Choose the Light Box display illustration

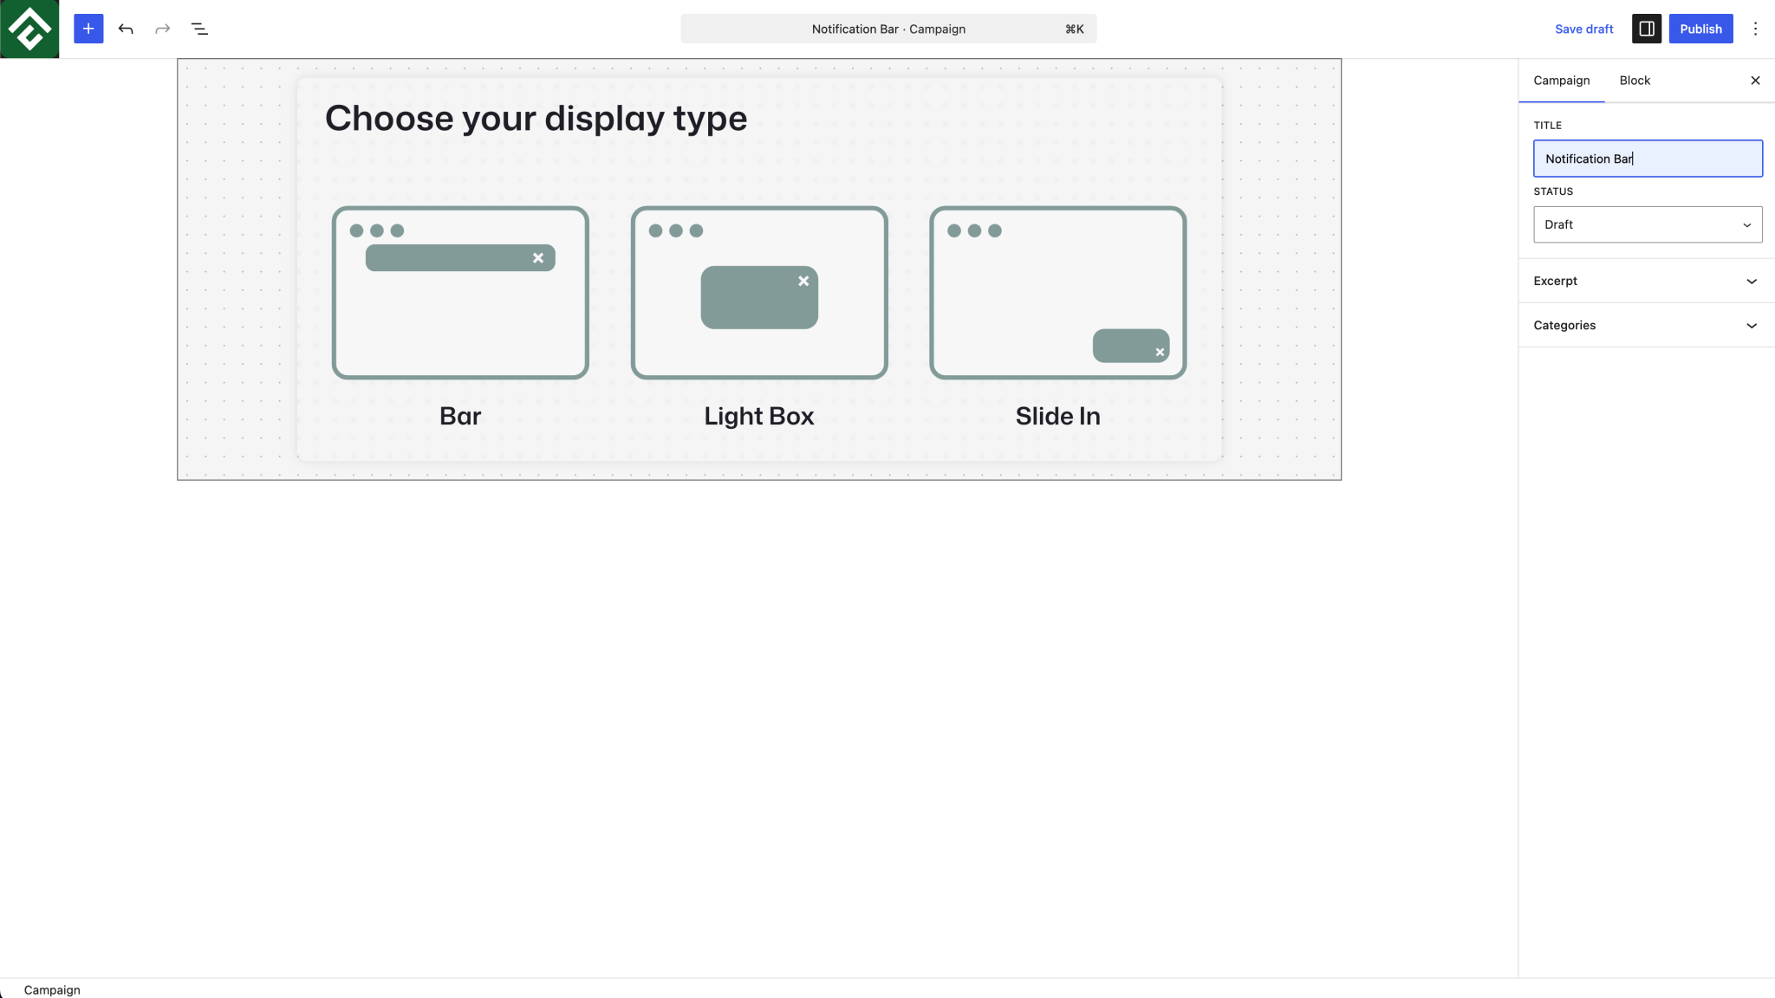click(x=759, y=293)
